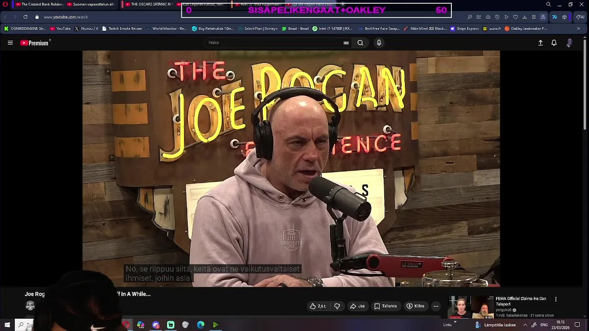Open browser downloads icon
The image size is (589, 331).
pyautogui.click(x=525, y=17)
